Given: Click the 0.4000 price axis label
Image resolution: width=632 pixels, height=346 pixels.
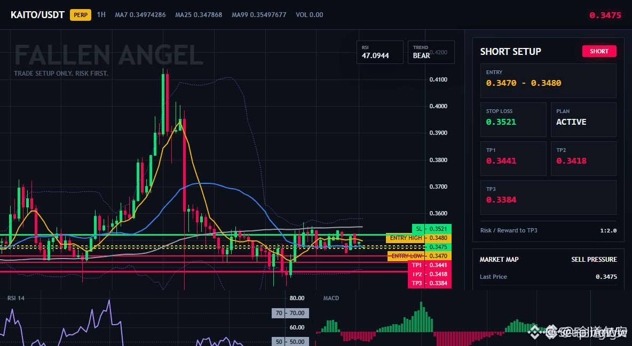Looking at the screenshot, I should point(438,106).
